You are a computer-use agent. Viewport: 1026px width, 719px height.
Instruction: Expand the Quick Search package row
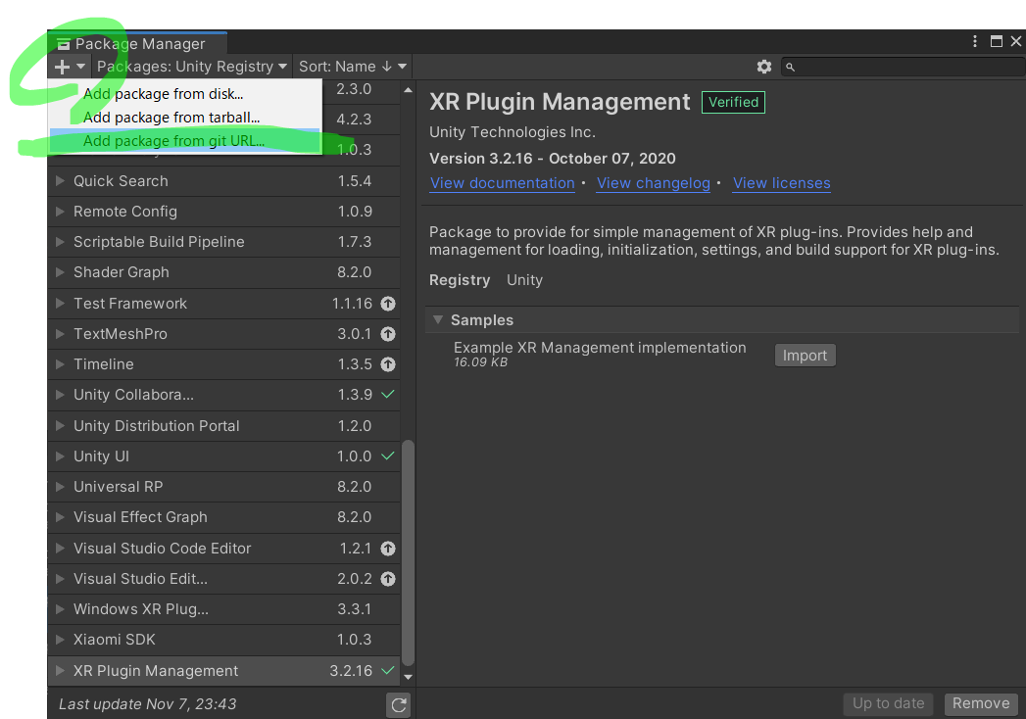point(60,180)
